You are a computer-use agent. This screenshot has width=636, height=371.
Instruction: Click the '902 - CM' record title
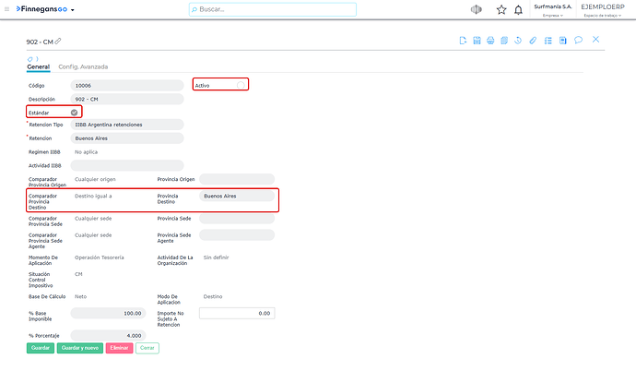(x=40, y=42)
